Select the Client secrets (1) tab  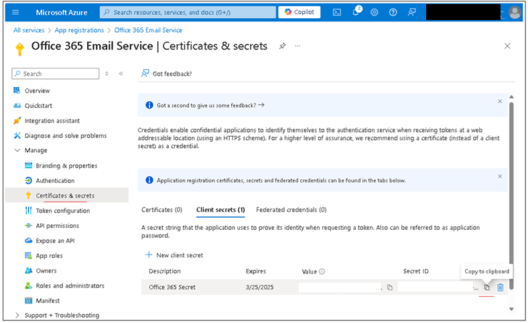[220, 210]
